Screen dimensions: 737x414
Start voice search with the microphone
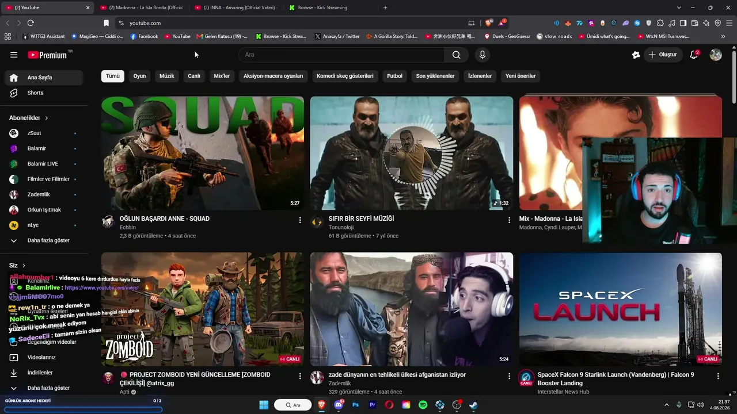483,55
